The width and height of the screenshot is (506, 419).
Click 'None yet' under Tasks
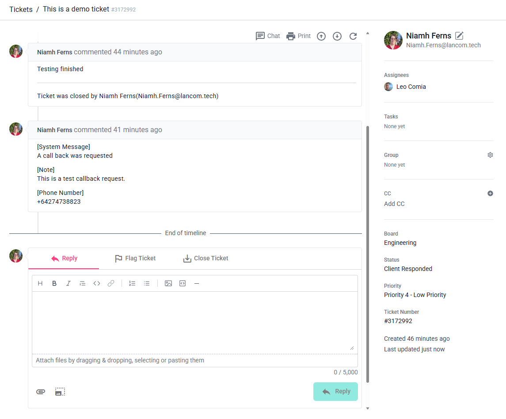coord(394,126)
